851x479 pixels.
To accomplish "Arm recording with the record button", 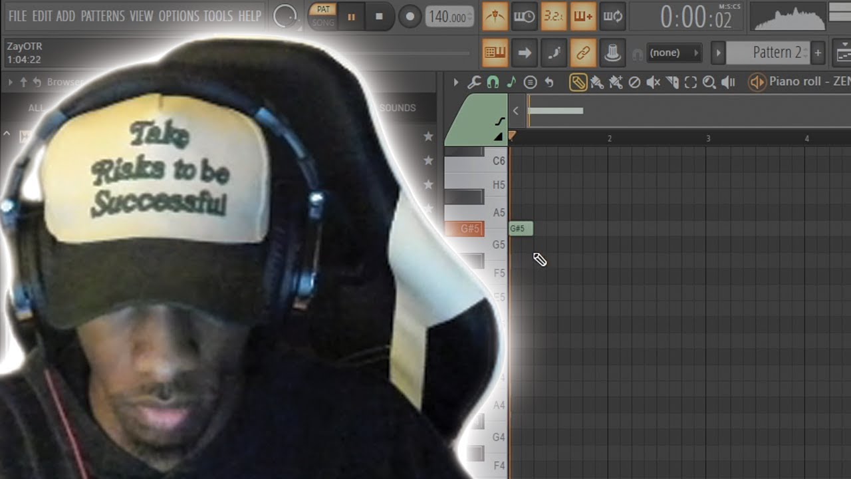I will [x=410, y=17].
